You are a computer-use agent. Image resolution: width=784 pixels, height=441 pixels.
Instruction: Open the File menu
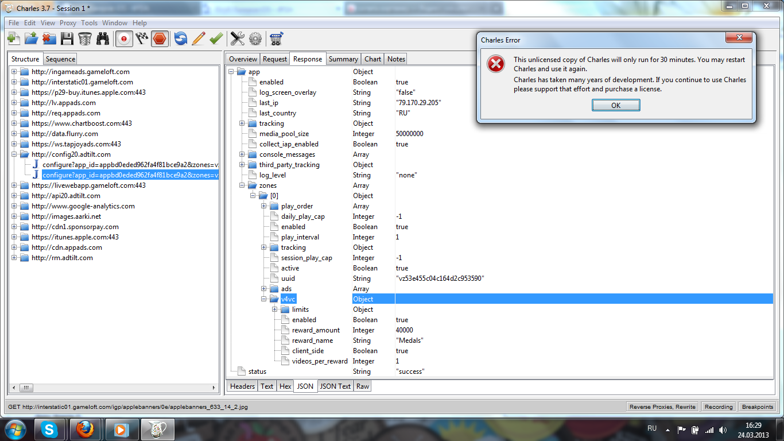[14, 23]
